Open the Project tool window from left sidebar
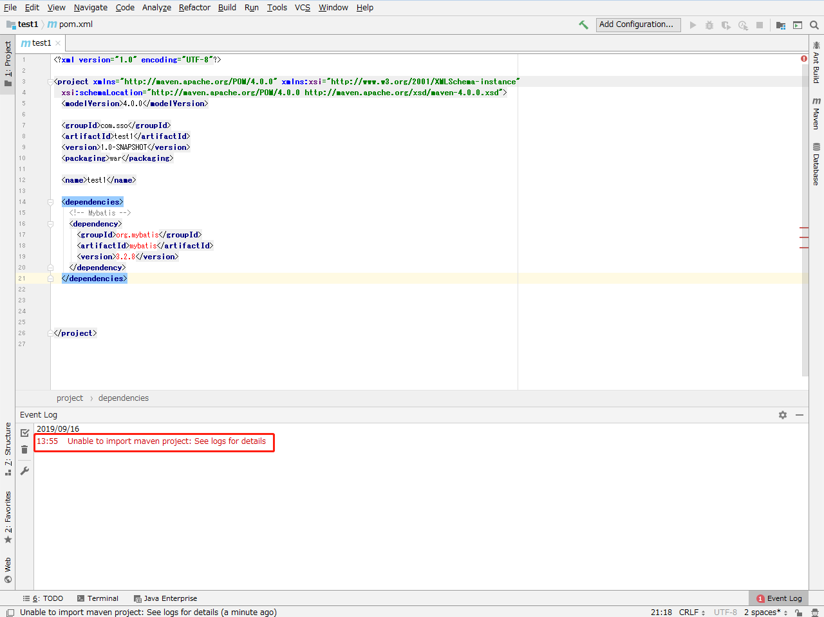Viewport: 824px width, 617px height. 8,58
